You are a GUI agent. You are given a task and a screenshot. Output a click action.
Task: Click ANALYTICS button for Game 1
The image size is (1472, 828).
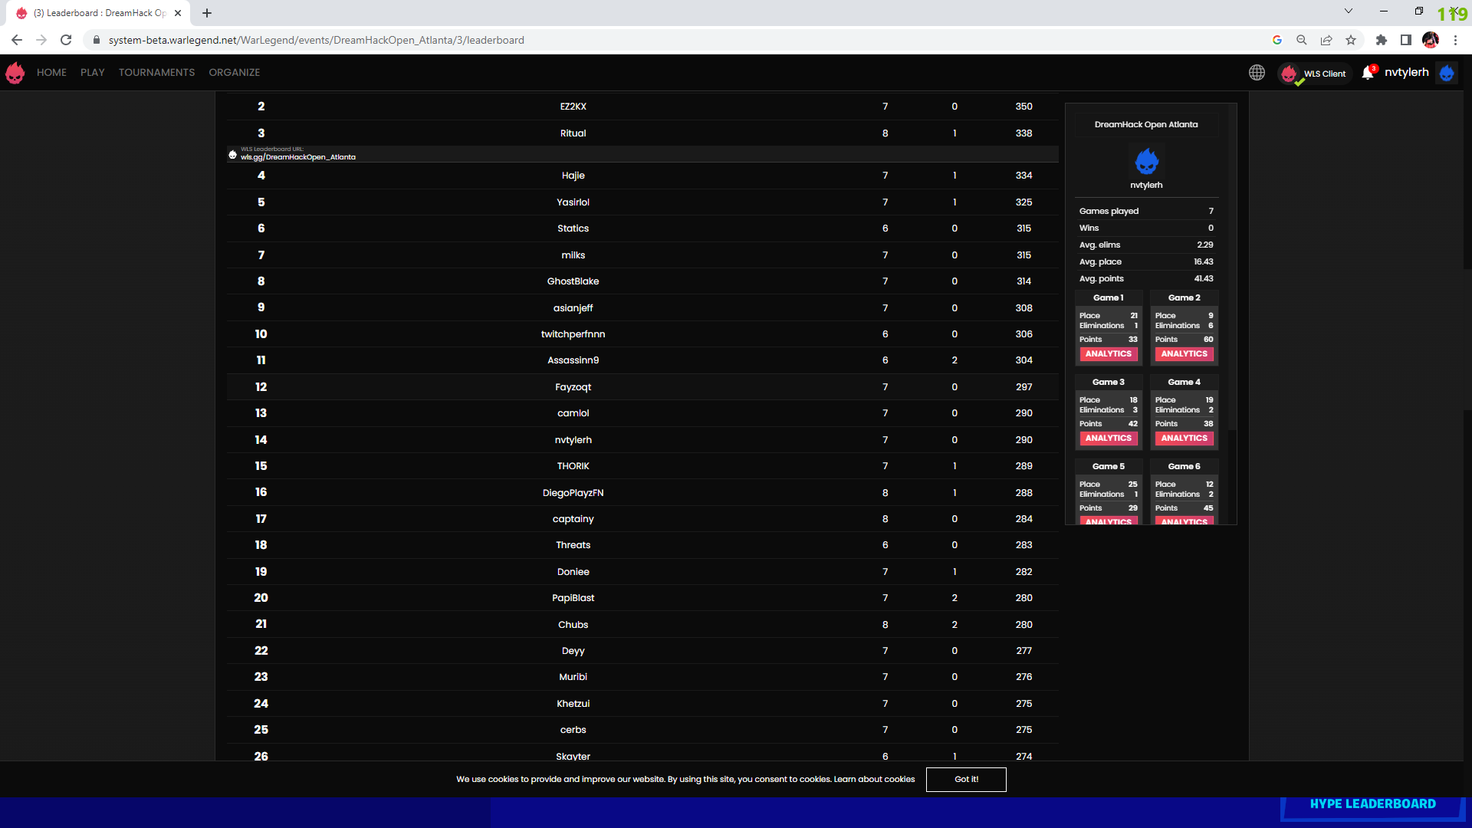click(x=1108, y=354)
